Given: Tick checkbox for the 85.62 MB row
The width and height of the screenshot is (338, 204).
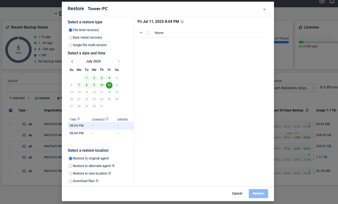Looking at the screenshot, I should (x=11, y=124).
